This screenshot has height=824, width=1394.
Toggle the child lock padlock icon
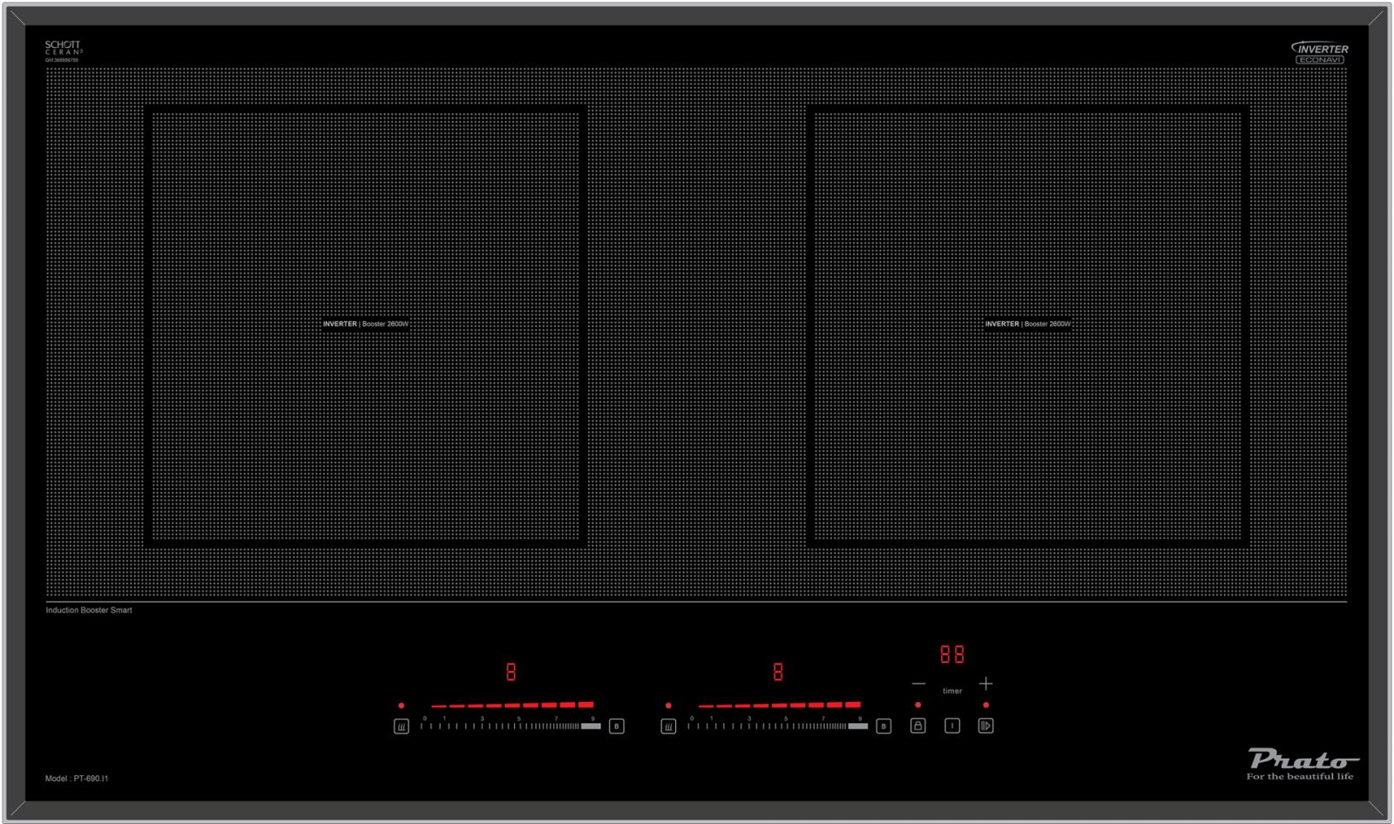[x=917, y=726]
